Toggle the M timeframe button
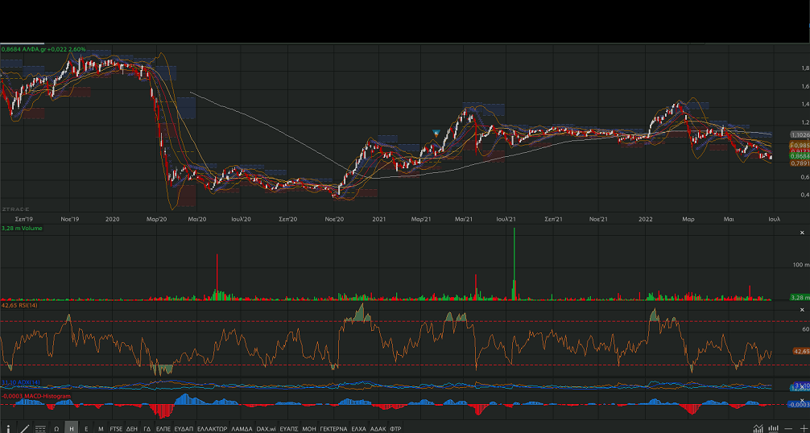 pos(100,428)
